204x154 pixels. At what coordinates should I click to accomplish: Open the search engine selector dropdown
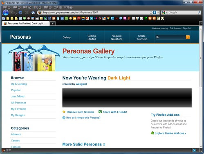[164, 13]
